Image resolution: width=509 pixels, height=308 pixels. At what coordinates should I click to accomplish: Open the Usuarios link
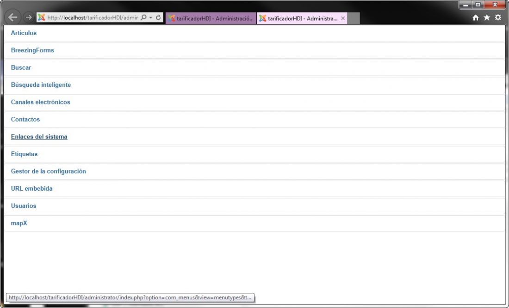pyautogui.click(x=24, y=205)
